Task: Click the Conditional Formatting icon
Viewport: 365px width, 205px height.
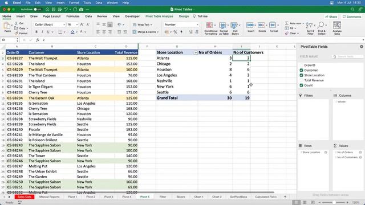Action: click(209, 25)
